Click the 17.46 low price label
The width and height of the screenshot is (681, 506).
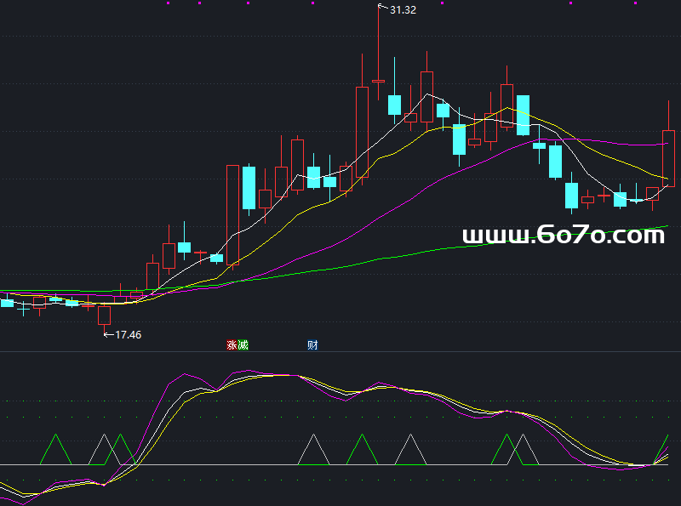point(128,335)
